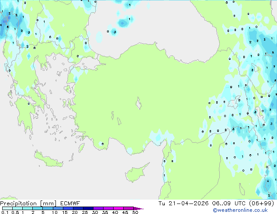Viewport: 277px width, 214px height.
Task: Click the 25–30 mm darkest blue legend swatch
Action: [88, 208]
